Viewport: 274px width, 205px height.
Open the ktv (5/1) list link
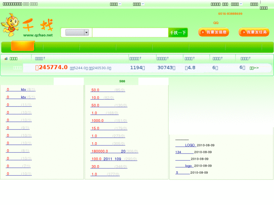[21, 97]
